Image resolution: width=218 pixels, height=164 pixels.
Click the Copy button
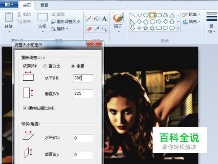(x=24, y=21)
